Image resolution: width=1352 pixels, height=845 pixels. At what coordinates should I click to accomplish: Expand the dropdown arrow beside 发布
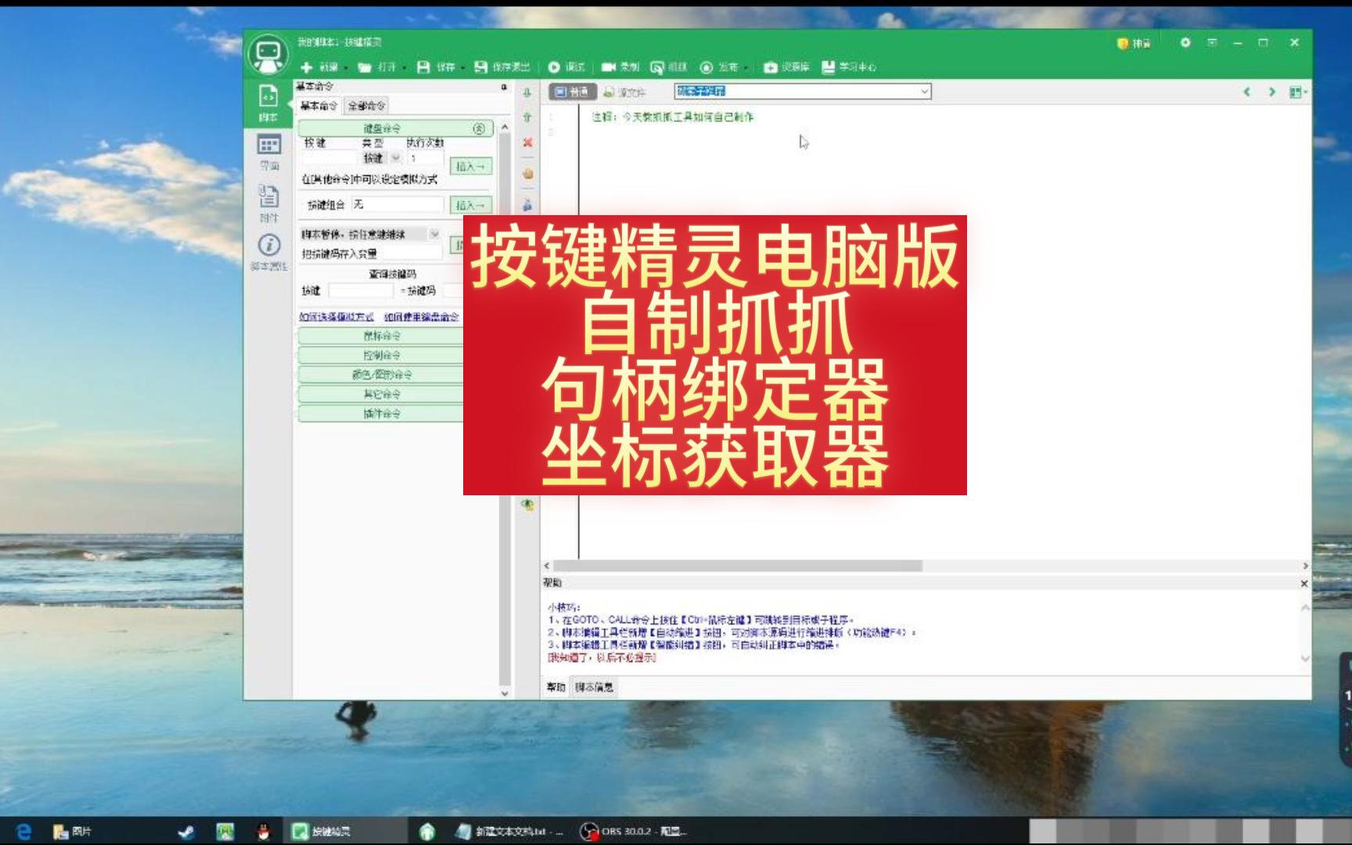point(746,68)
